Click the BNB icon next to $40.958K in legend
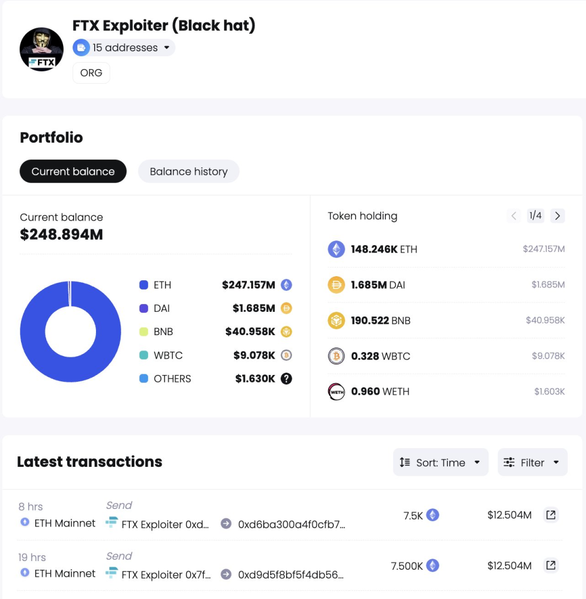 (287, 332)
